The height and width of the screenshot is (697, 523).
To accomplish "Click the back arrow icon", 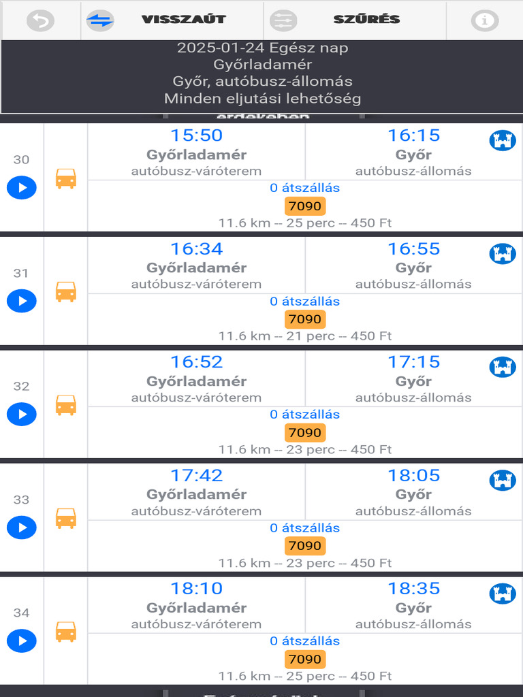I will (x=40, y=21).
